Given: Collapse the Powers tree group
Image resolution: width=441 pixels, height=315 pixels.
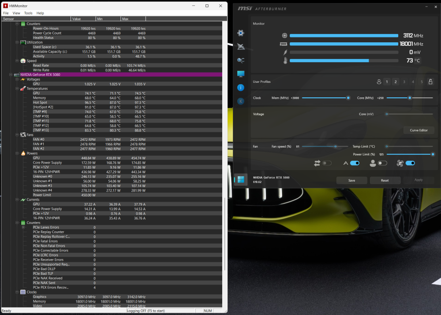Looking at the screenshot, I should [17, 153].
